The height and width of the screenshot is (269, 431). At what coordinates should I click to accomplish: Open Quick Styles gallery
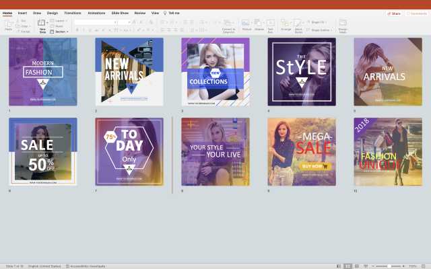pos(298,24)
